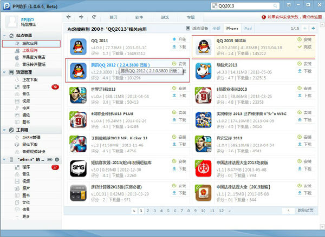Collapse the 站点资源 sidebar section
This screenshot has height=237, width=325.
tap(4, 36)
